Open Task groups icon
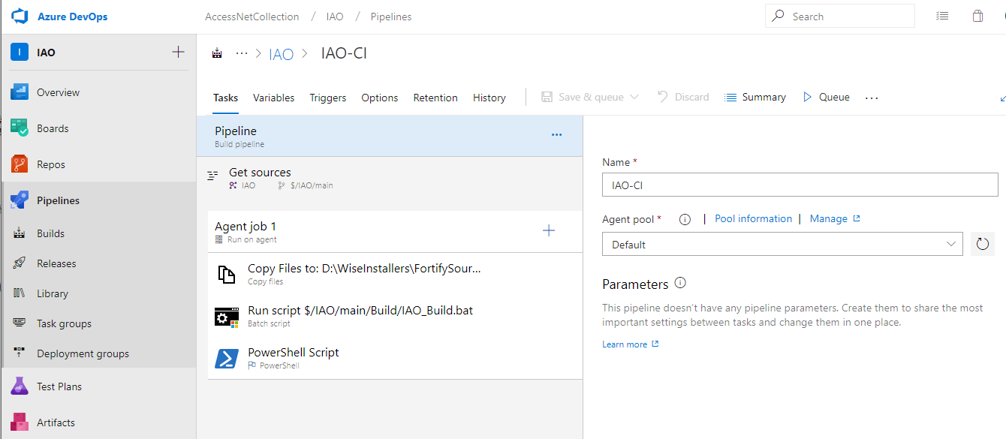 tap(20, 323)
